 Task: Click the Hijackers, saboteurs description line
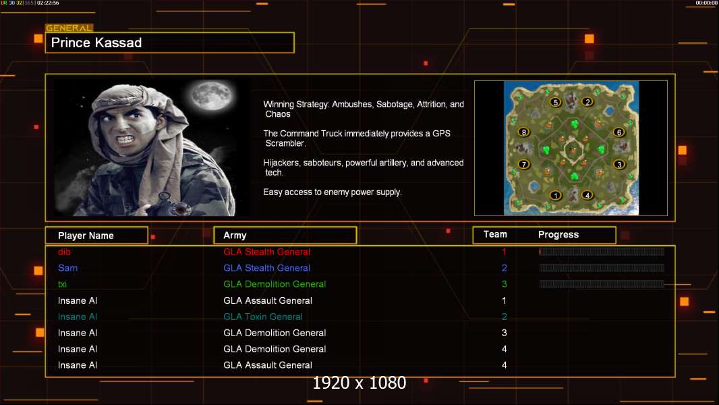363,167
